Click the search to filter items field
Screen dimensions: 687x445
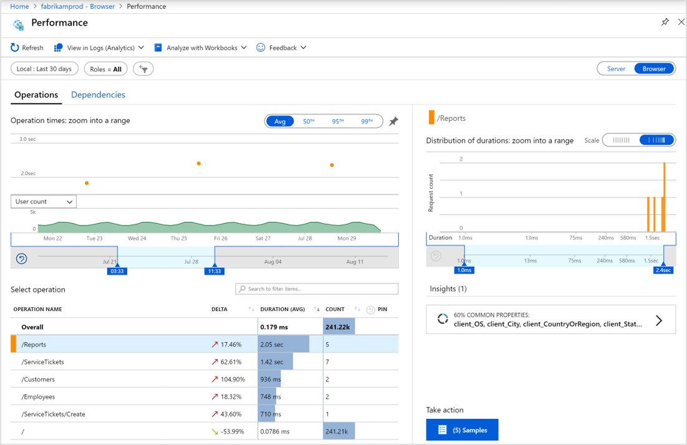316,289
